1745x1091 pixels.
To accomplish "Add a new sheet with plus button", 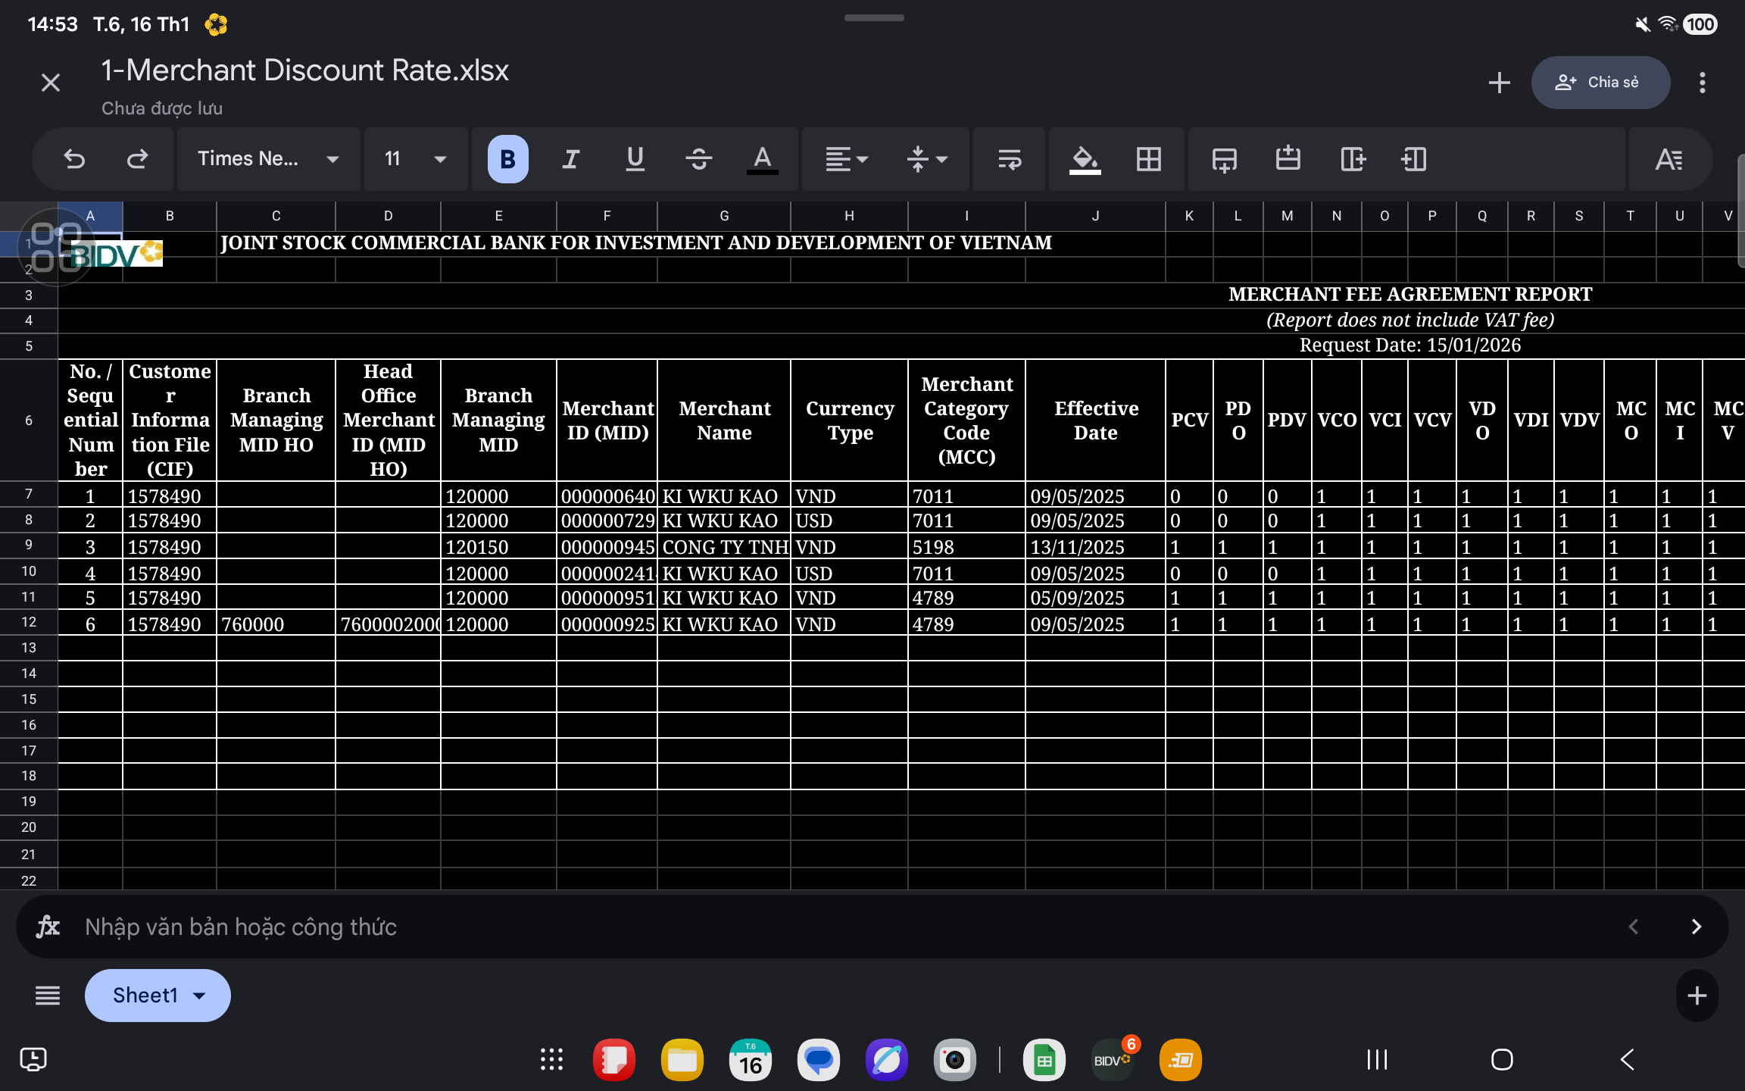I will point(1697,995).
